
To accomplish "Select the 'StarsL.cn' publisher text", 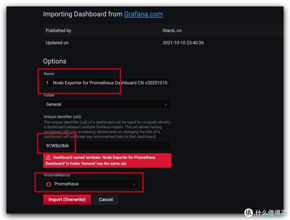I will coord(172,31).
